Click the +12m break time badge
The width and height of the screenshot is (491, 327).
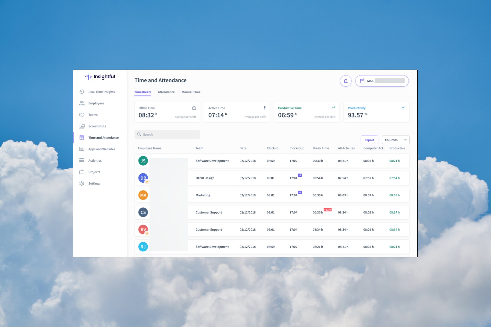click(328, 210)
